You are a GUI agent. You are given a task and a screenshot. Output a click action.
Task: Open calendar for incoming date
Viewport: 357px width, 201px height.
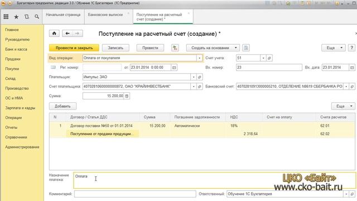(352, 68)
